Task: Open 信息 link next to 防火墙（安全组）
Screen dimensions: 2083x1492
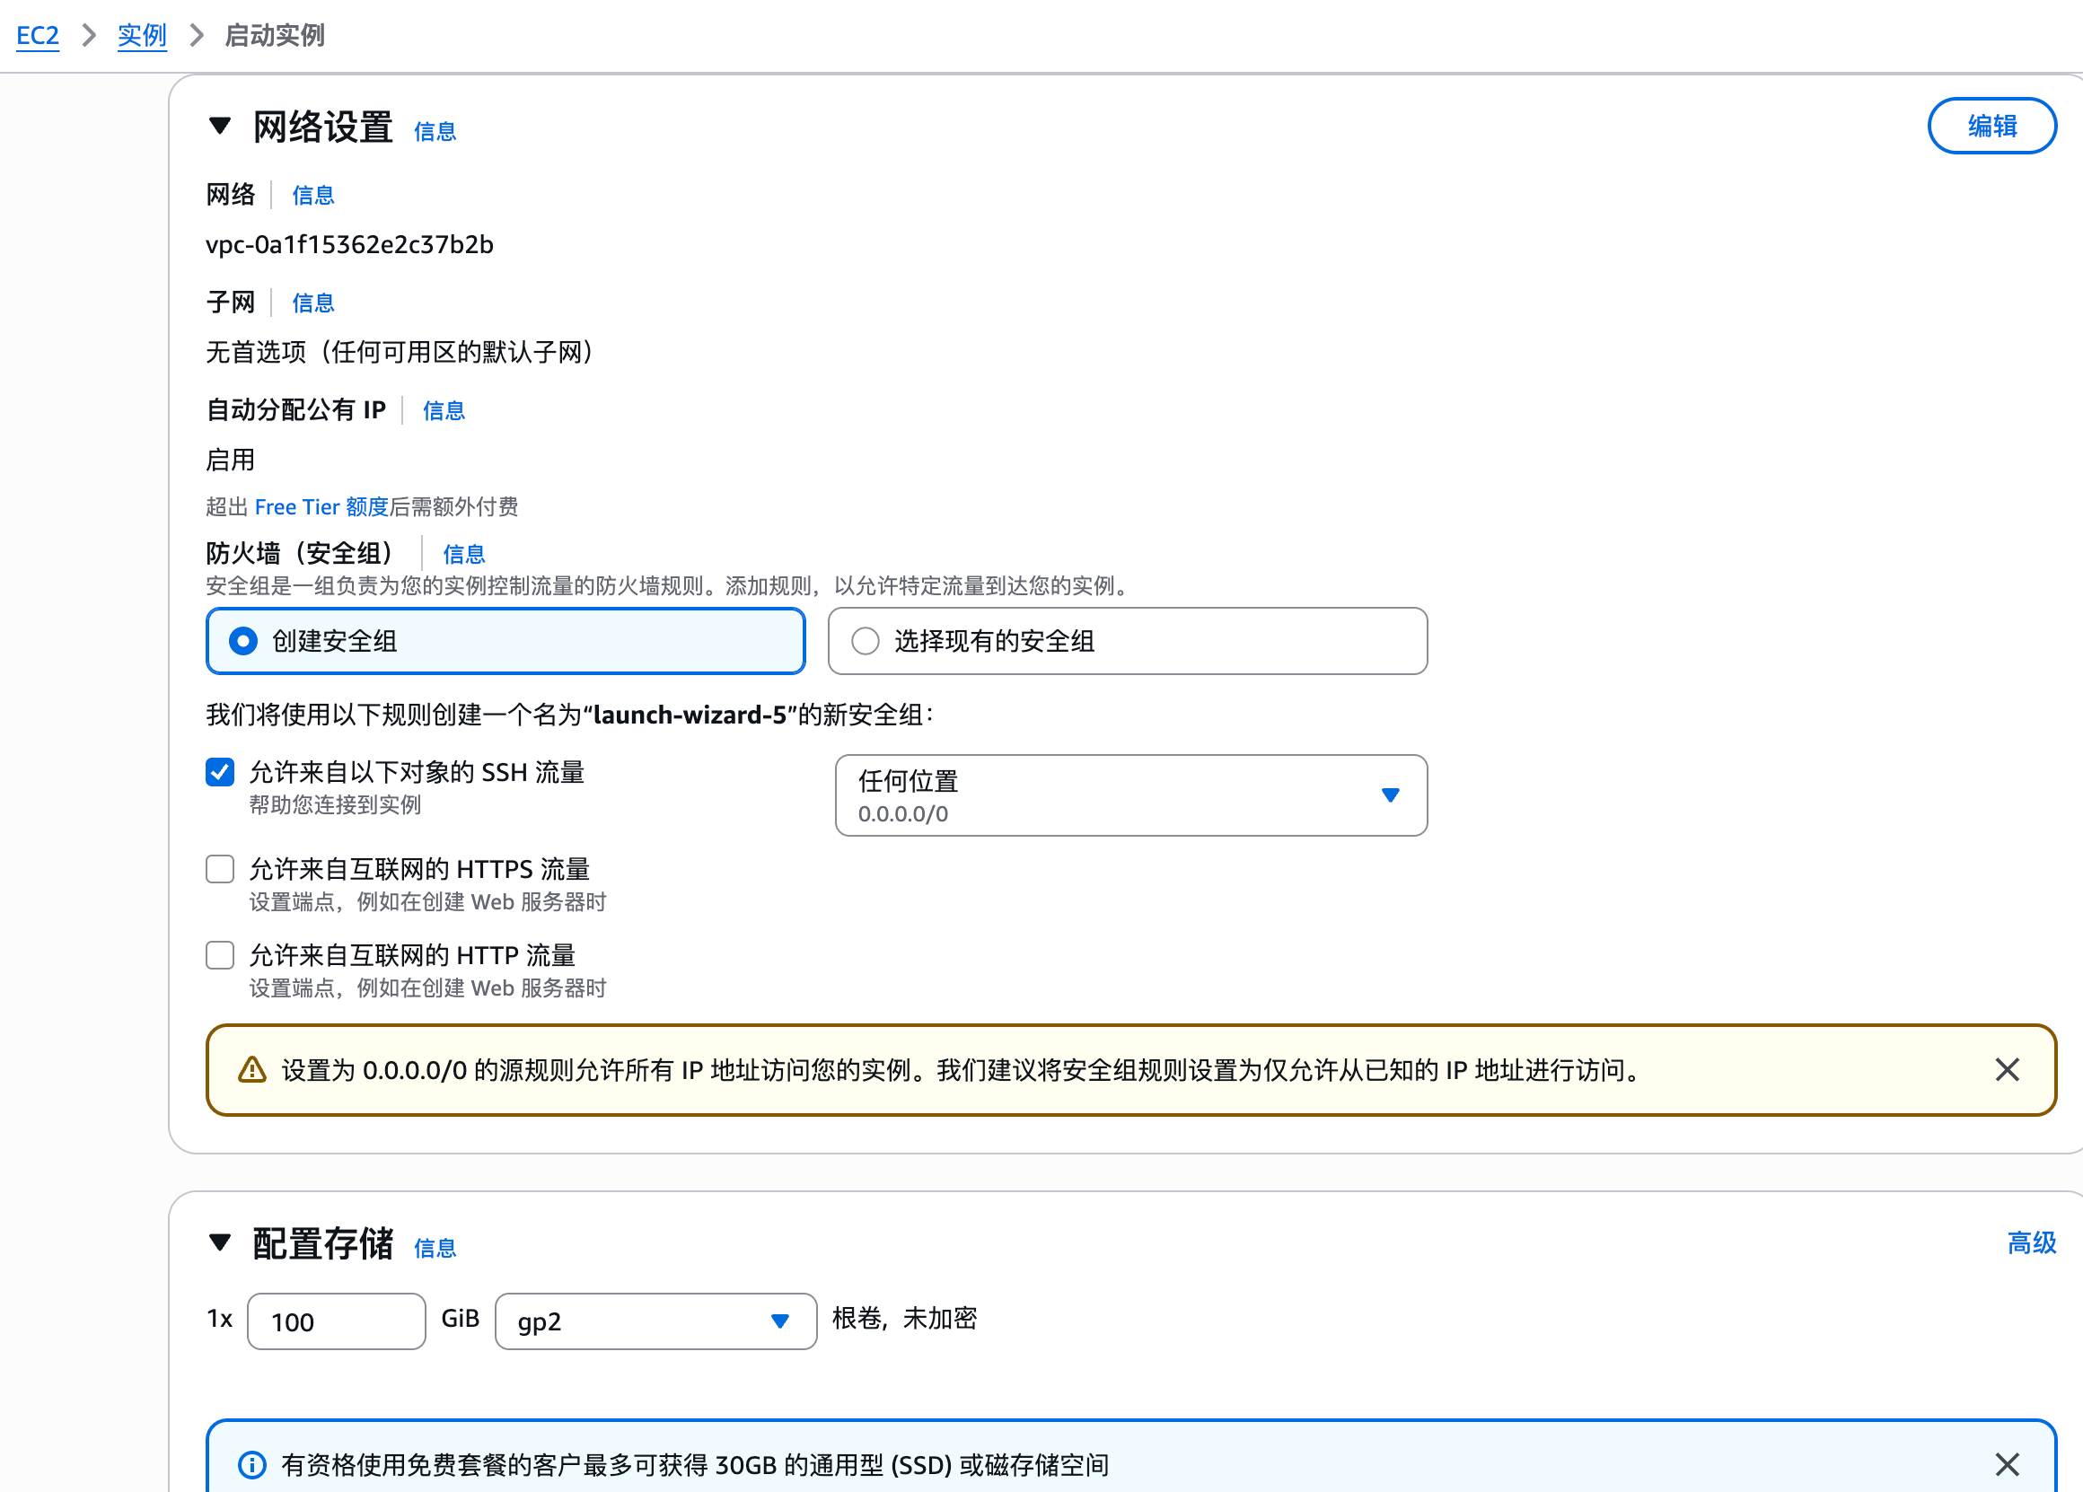Action: (x=464, y=554)
